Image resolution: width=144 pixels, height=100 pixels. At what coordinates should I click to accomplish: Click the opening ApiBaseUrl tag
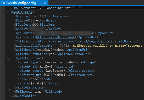click(25, 37)
